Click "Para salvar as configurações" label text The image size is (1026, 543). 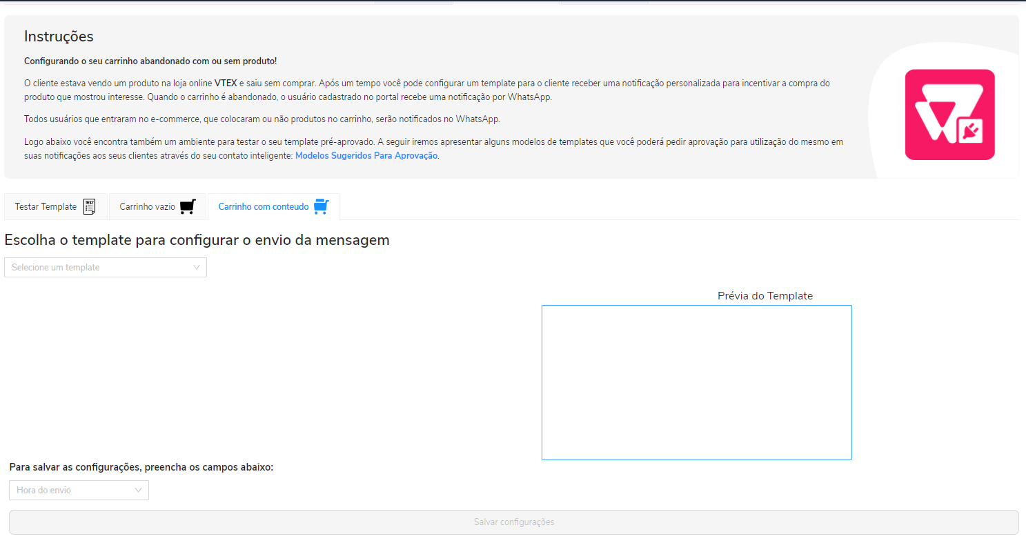pos(141,467)
